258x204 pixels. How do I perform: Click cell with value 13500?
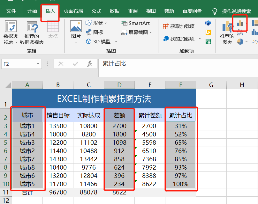[58, 126]
